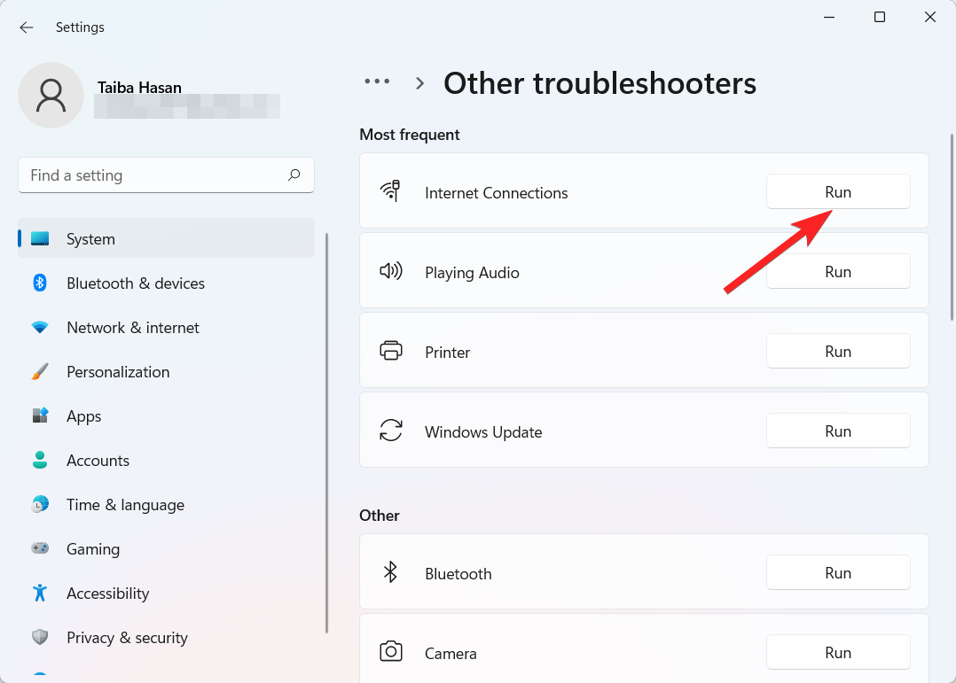Run the Playing Audio troubleshooter

[837, 272]
